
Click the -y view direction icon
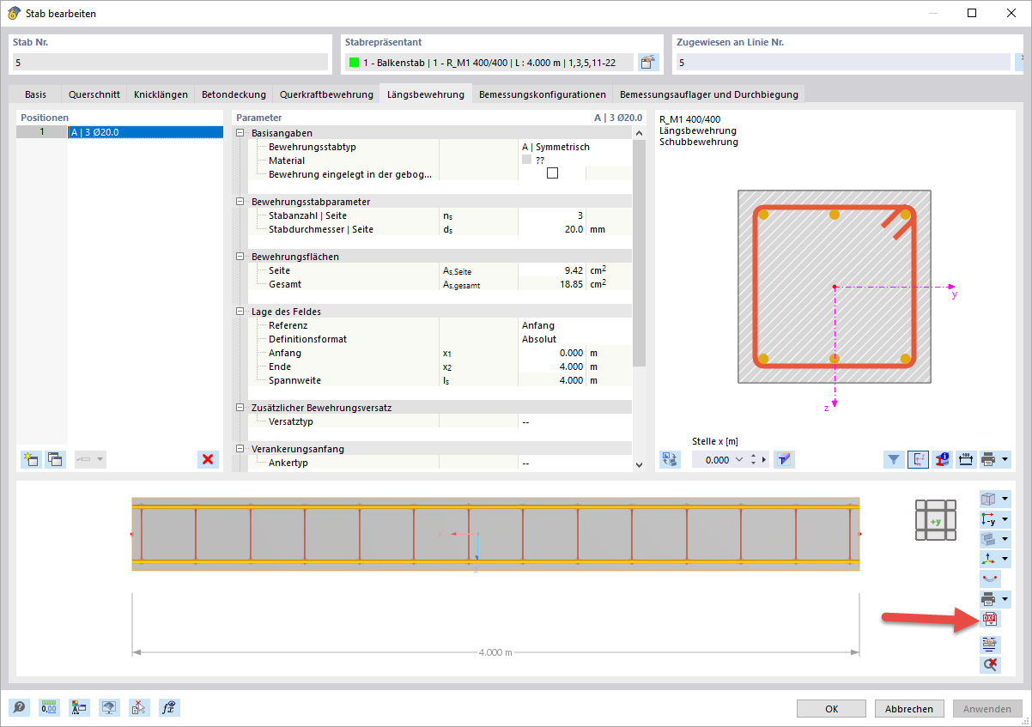pyautogui.click(x=988, y=518)
